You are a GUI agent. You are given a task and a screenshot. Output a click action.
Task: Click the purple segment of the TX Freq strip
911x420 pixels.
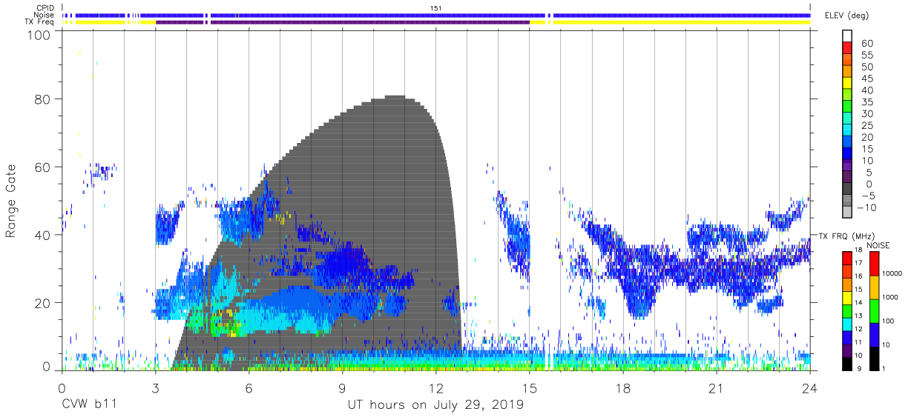click(x=343, y=22)
